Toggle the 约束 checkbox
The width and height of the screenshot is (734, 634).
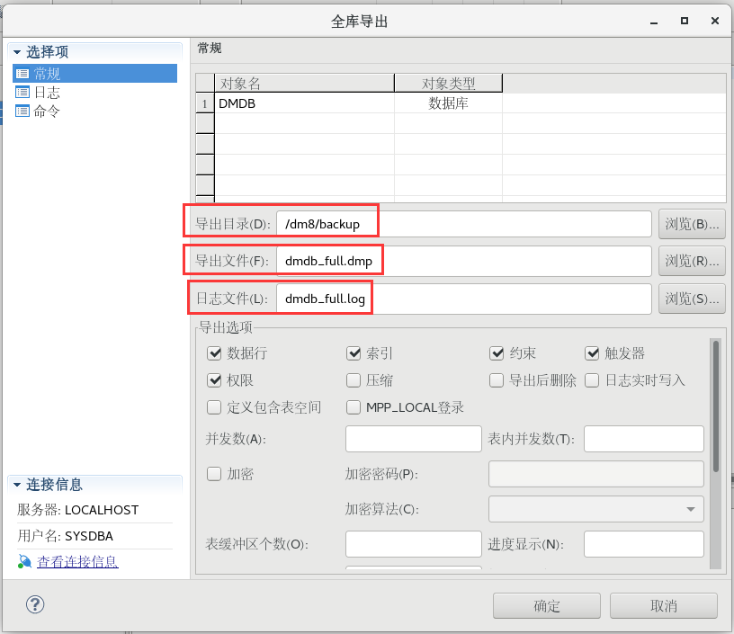coord(497,353)
